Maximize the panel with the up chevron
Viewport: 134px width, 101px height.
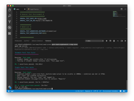118,41
